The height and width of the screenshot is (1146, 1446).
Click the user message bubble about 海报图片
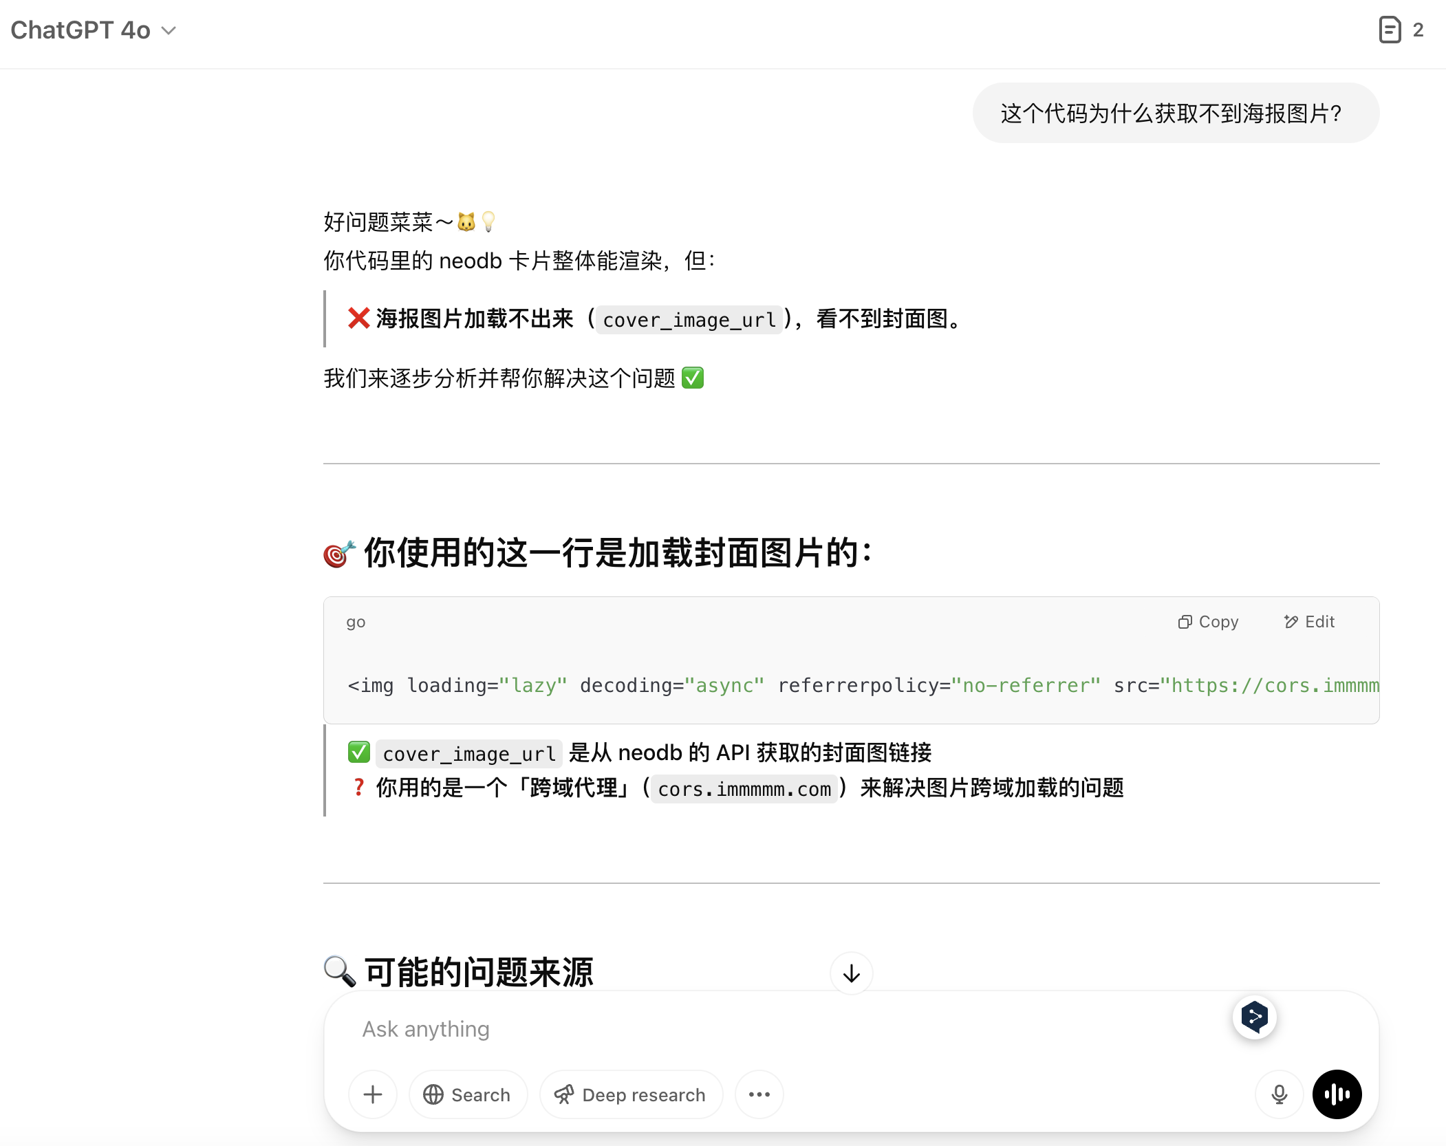click(1175, 113)
